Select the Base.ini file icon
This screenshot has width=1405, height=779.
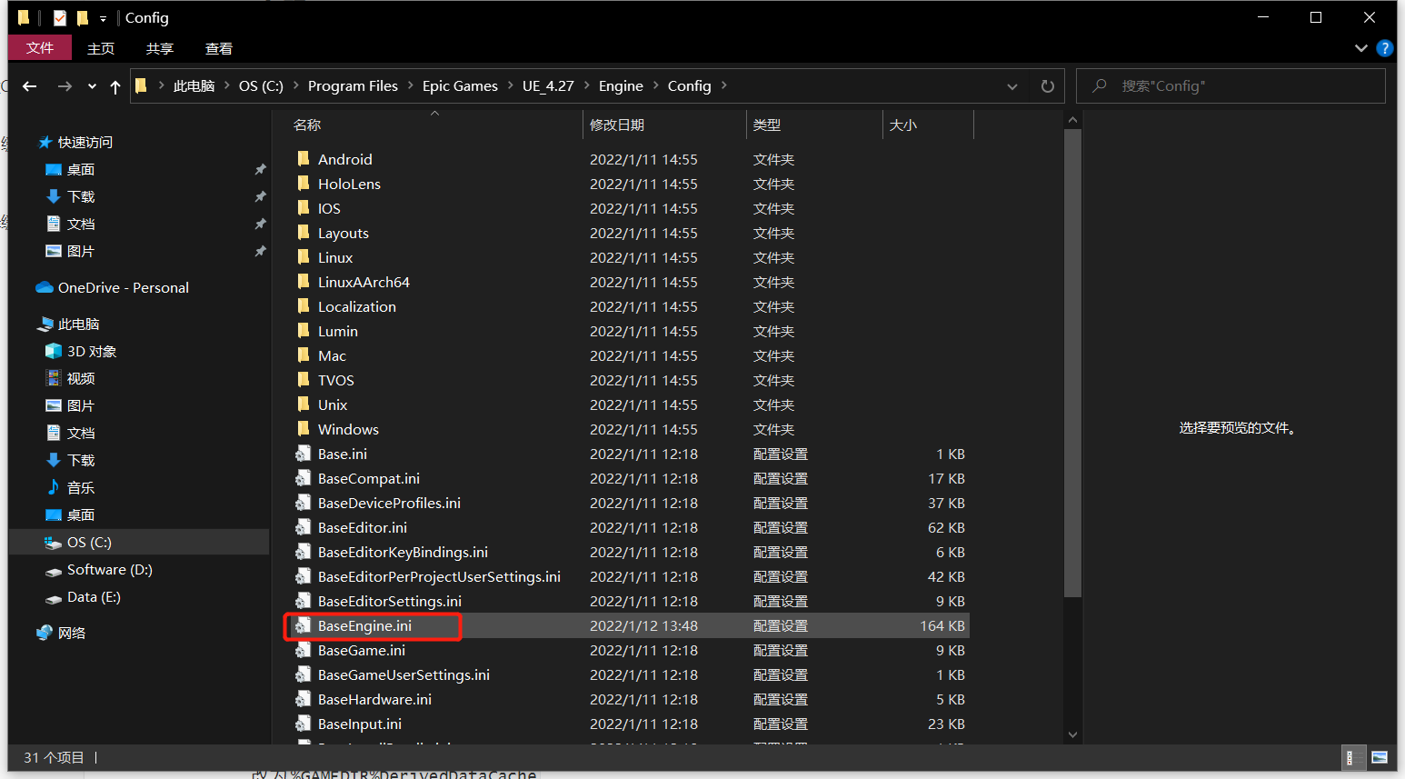coord(304,453)
